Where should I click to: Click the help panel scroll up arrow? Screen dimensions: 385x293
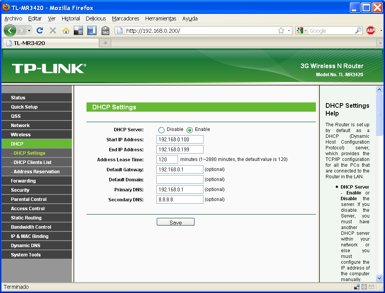(x=379, y=89)
